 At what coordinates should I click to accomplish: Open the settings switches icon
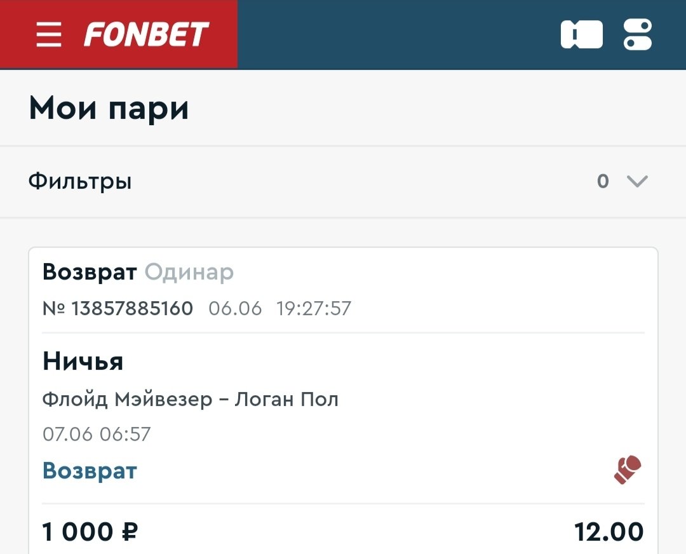coord(637,34)
